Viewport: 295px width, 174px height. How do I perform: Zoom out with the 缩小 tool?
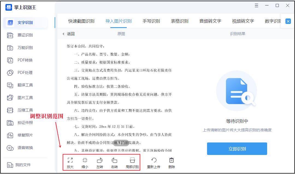tap(85, 162)
